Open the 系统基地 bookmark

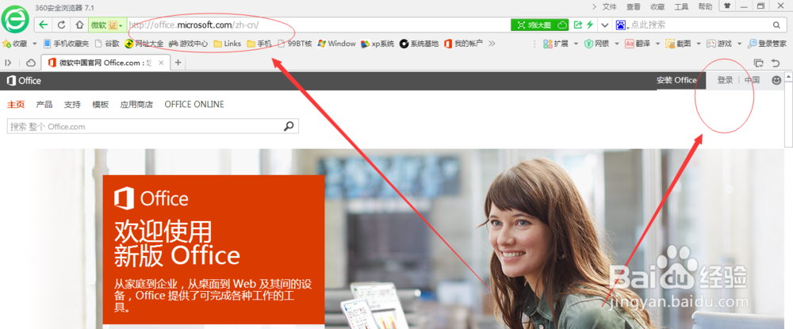click(x=419, y=44)
